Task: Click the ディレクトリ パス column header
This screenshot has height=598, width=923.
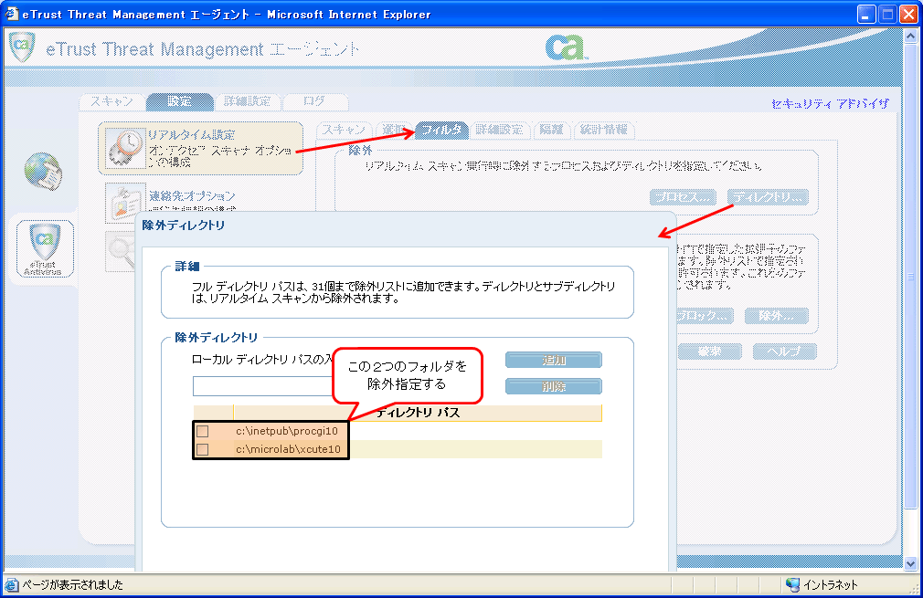Action: click(418, 413)
